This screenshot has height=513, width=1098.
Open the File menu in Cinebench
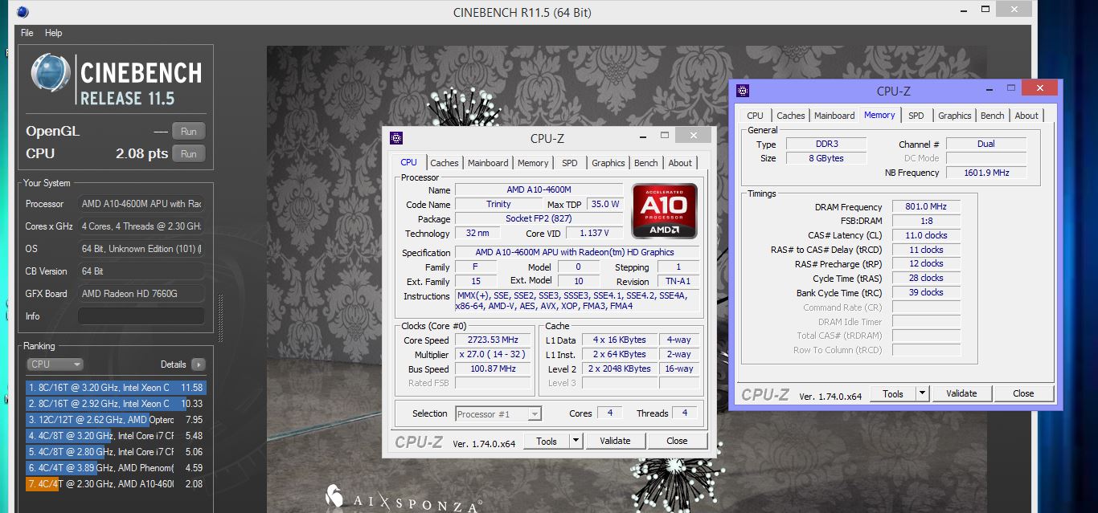pyautogui.click(x=27, y=33)
